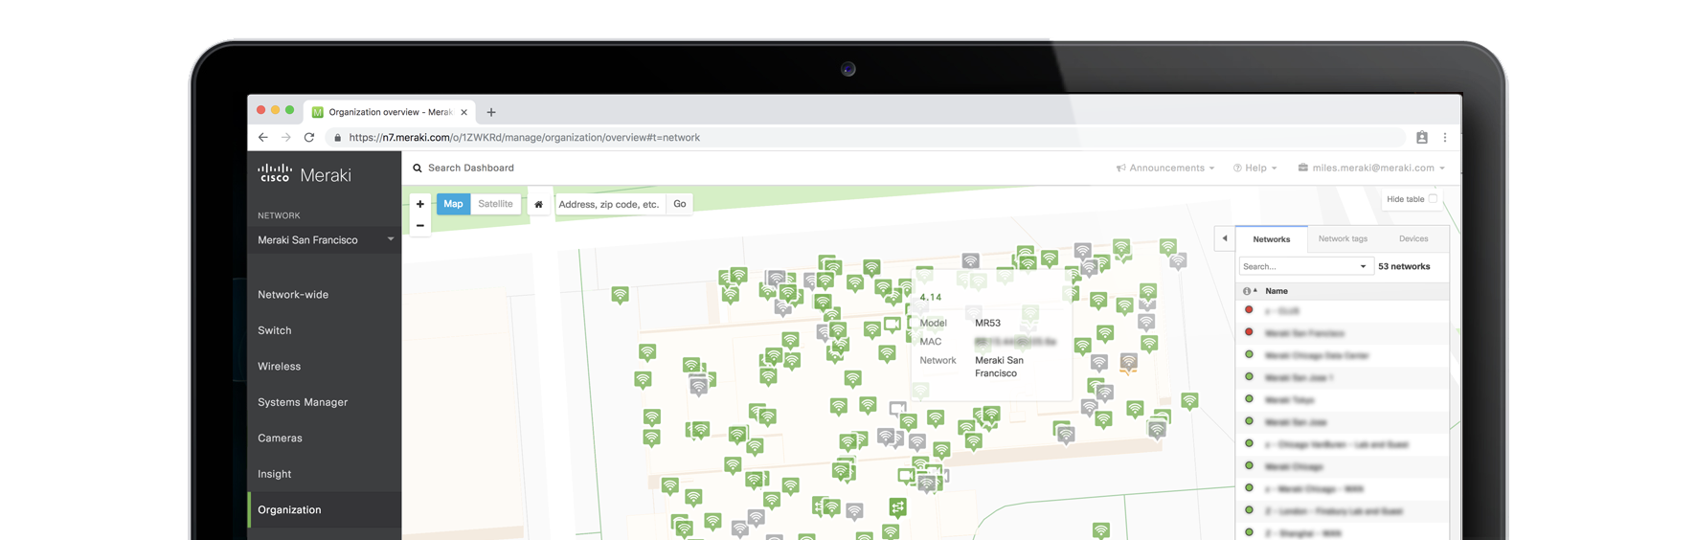Tick the Hide table checkbox
Screen dimensions: 1695x540
(x=1433, y=199)
